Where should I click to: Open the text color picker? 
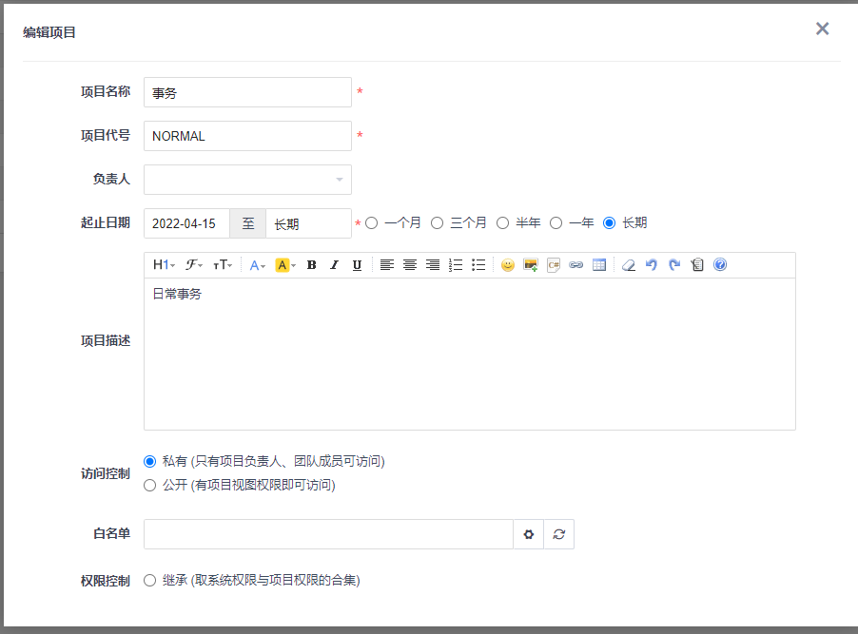(257, 265)
